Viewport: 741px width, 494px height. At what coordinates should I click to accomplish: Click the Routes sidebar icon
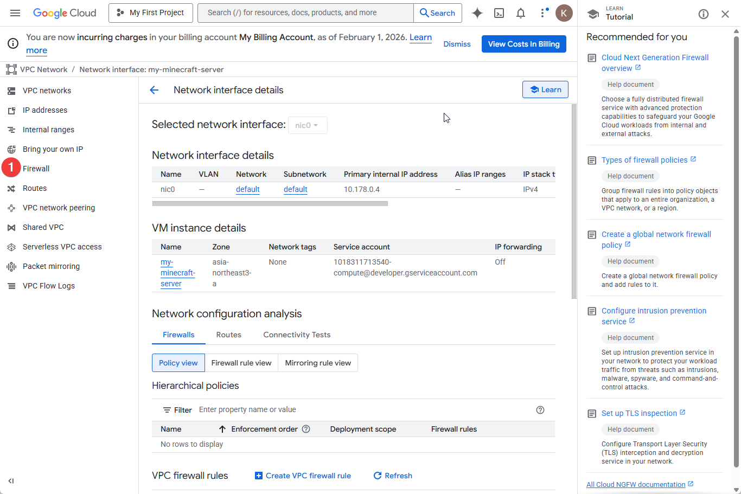(11, 188)
